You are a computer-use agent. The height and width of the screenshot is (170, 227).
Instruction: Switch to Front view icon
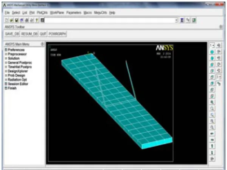click(x=212, y=65)
